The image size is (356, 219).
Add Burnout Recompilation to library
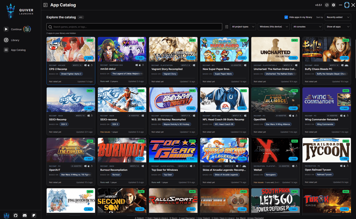point(140,159)
